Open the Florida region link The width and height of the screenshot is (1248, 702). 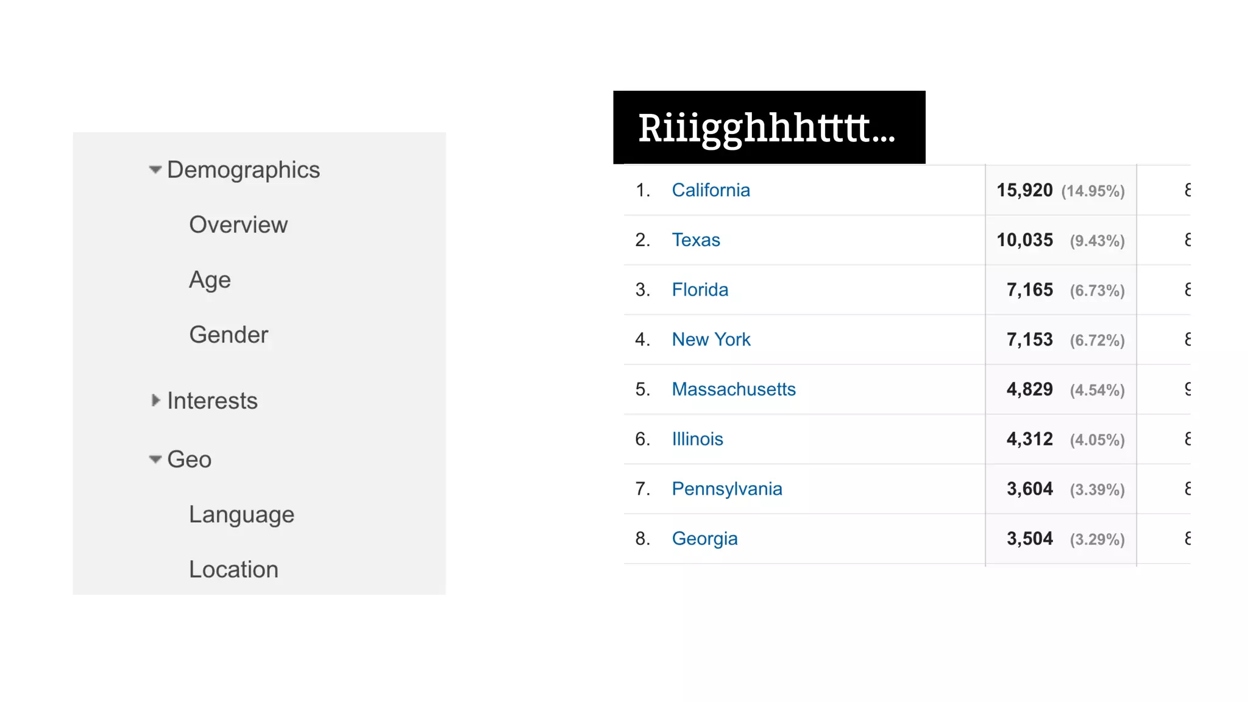700,289
